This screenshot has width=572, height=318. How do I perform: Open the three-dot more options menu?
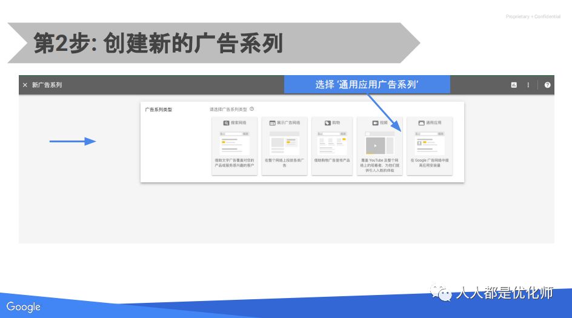pos(528,85)
